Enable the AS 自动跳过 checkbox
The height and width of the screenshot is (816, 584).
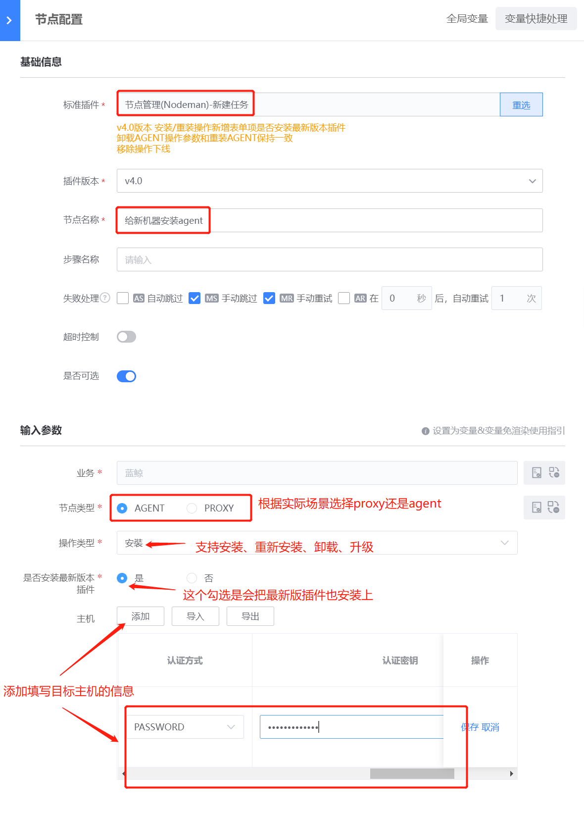tap(123, 298)
